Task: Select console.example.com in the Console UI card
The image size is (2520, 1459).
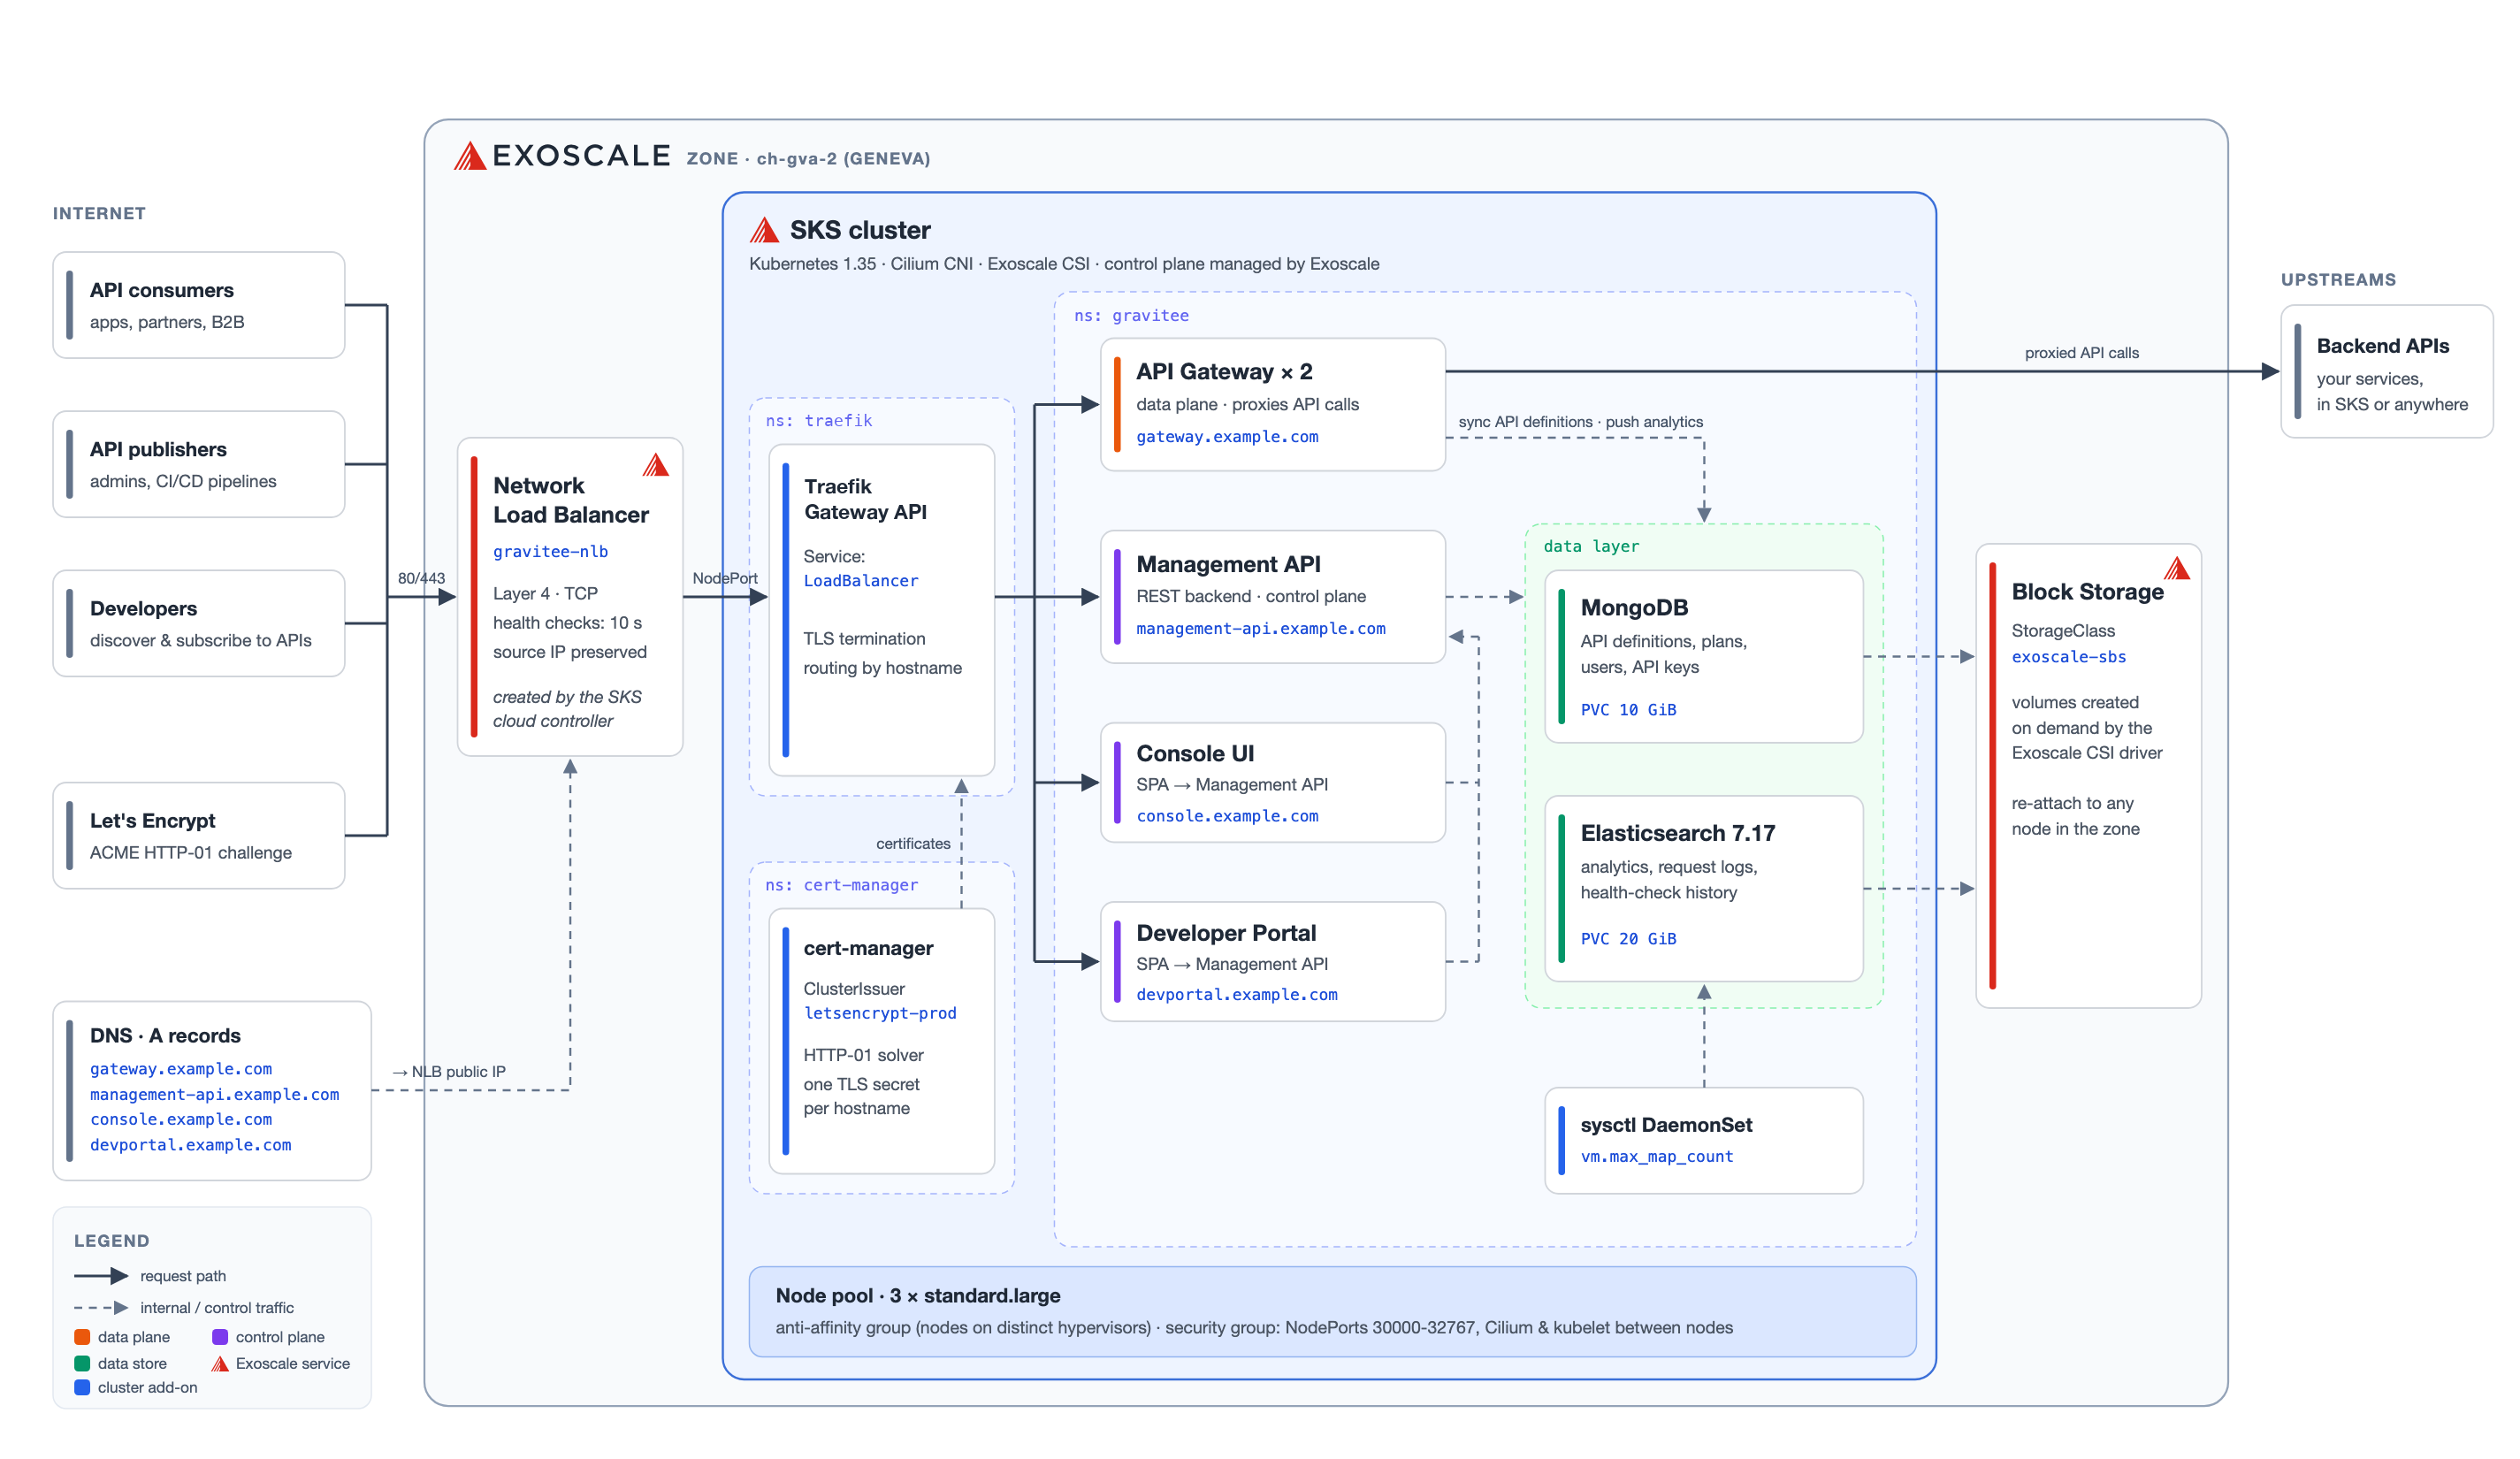Action: point(1227,816)
